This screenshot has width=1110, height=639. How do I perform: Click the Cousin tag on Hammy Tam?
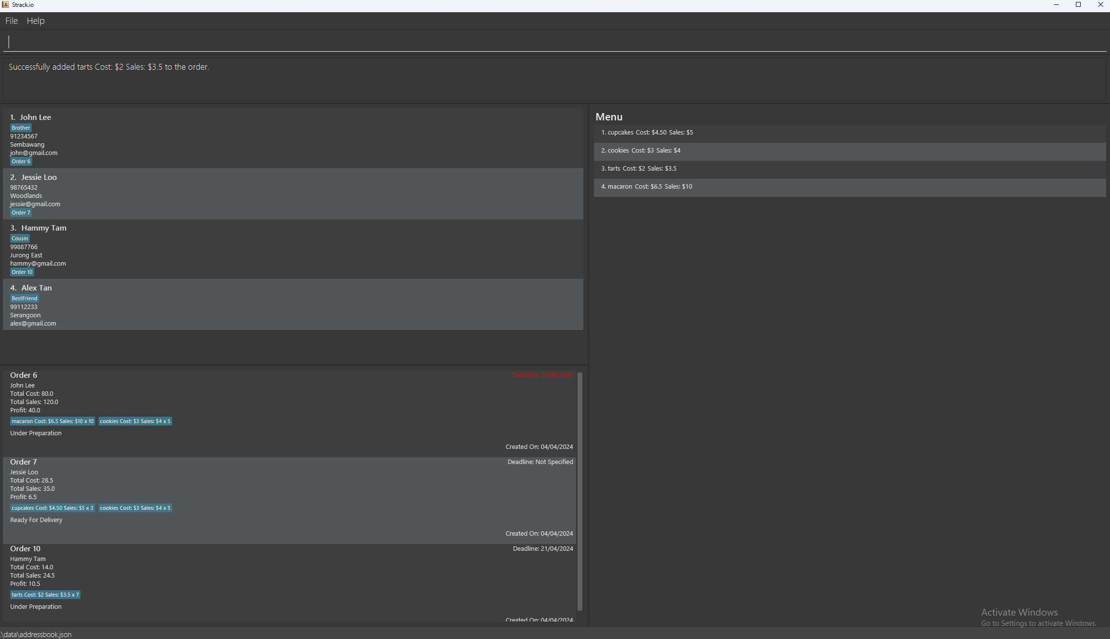(x=20, y=239)
